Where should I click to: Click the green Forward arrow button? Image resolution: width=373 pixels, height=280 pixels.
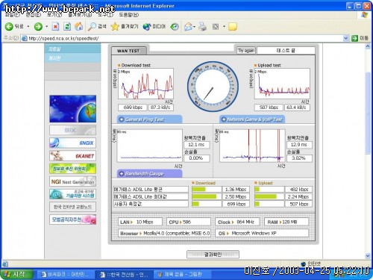(38, 26)
